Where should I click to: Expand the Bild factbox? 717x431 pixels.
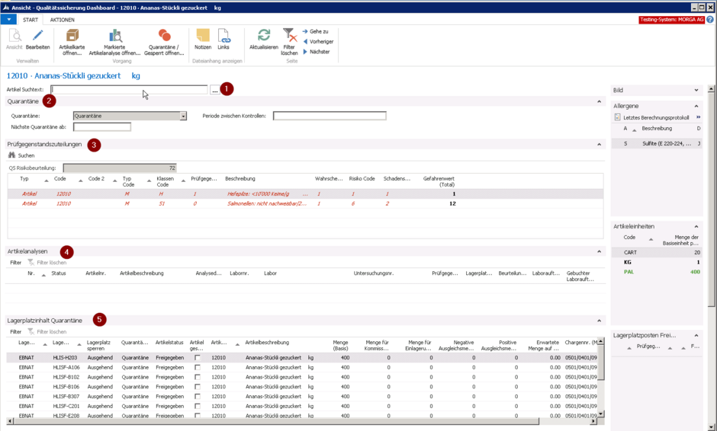click(696, 90)
